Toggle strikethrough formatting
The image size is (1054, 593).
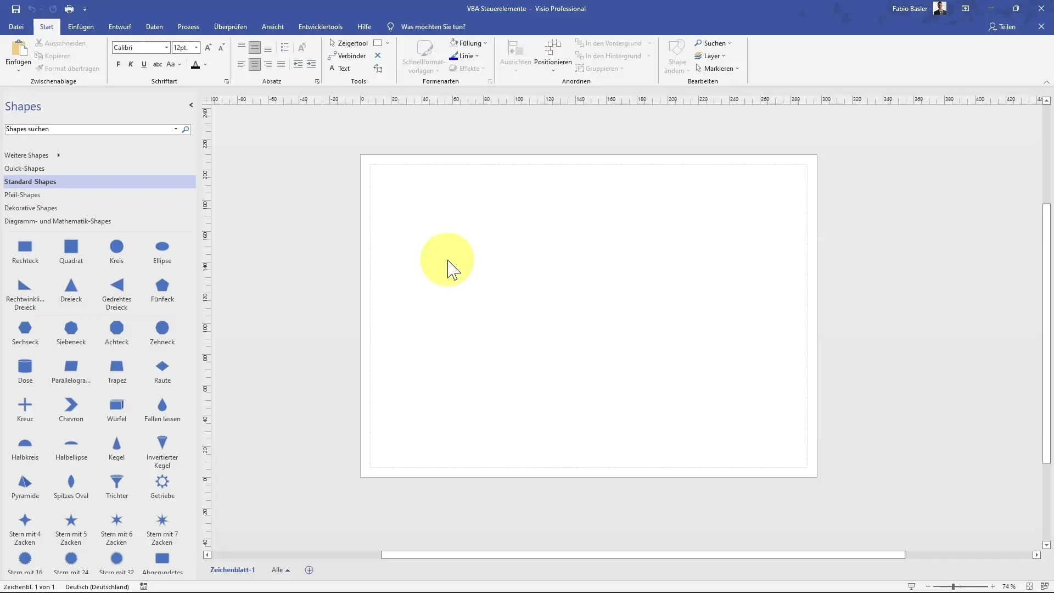pyautogui.click(x=158, y=64)
